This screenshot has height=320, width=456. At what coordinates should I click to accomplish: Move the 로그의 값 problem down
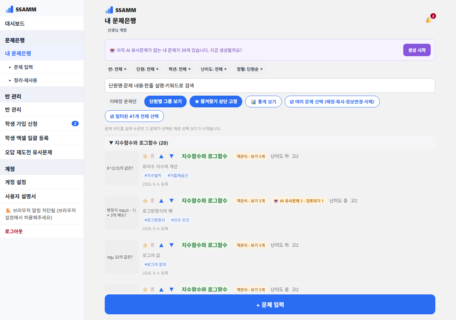pos(171,245)
